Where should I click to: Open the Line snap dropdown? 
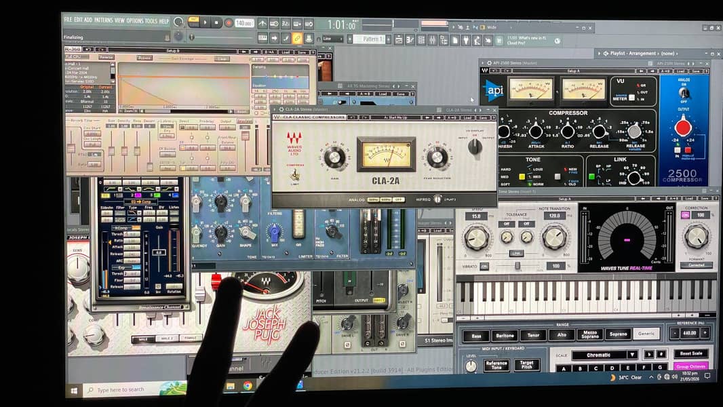(333, 39)
